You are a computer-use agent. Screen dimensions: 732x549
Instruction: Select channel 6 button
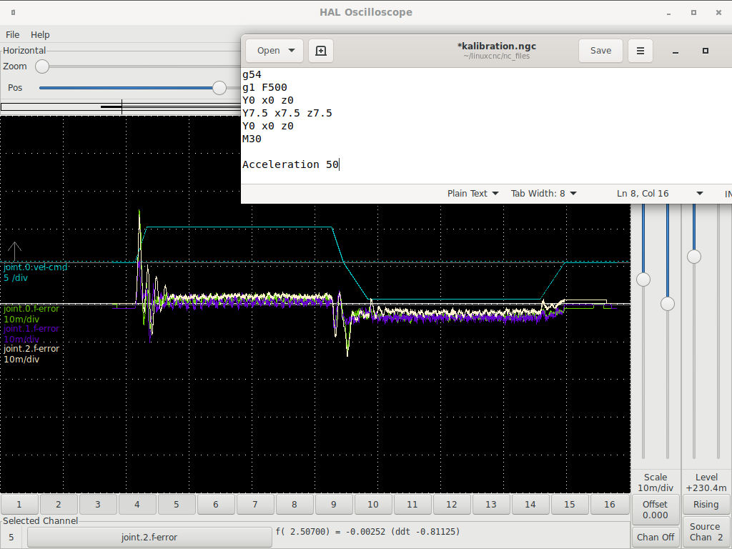pos(216,504)
